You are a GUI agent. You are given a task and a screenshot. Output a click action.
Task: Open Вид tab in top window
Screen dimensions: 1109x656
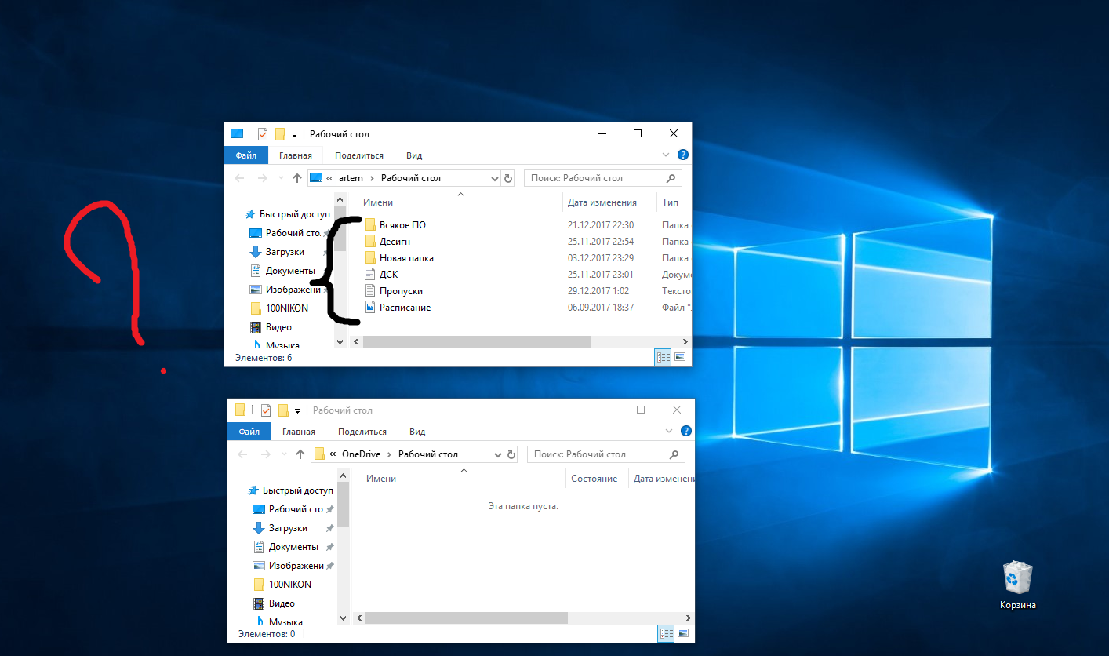pos(414,155)
